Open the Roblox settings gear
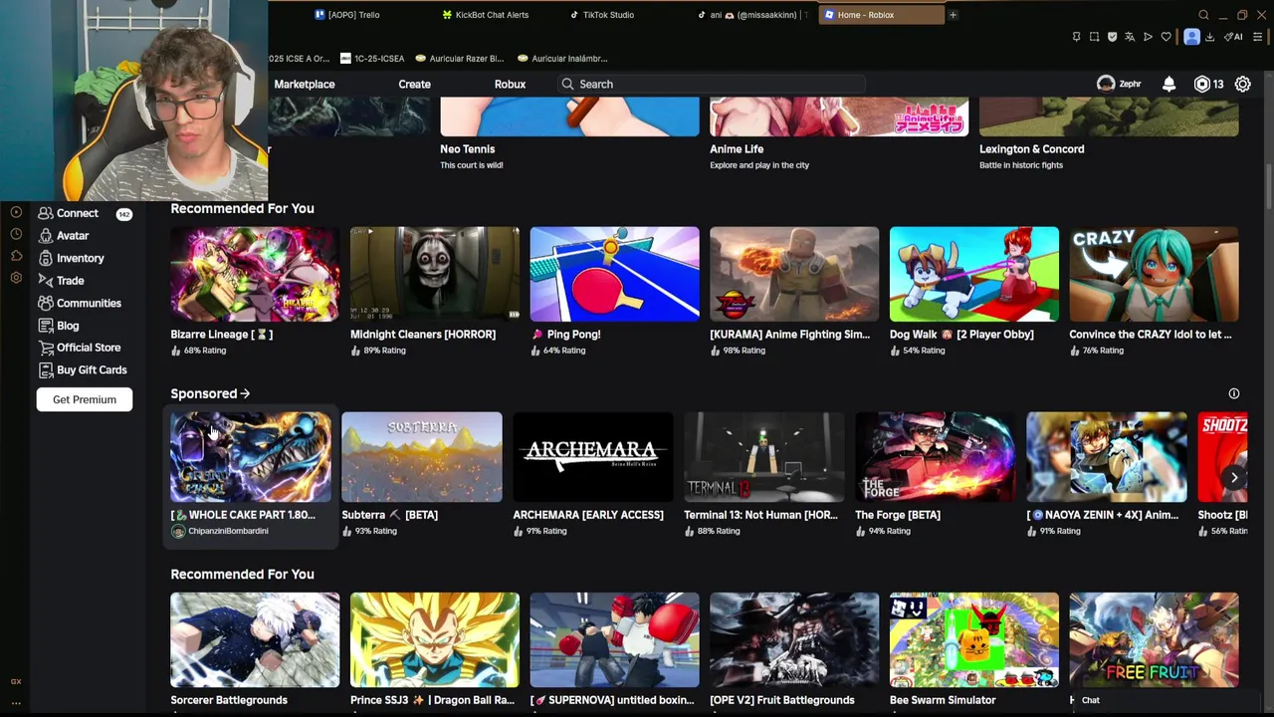Viewport: 1274px width, 717px height. [x=1243, y=85]
